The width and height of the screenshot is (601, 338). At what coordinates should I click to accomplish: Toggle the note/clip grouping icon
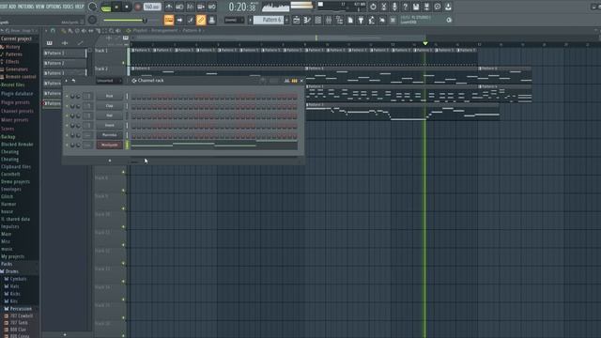pos(190,20)
